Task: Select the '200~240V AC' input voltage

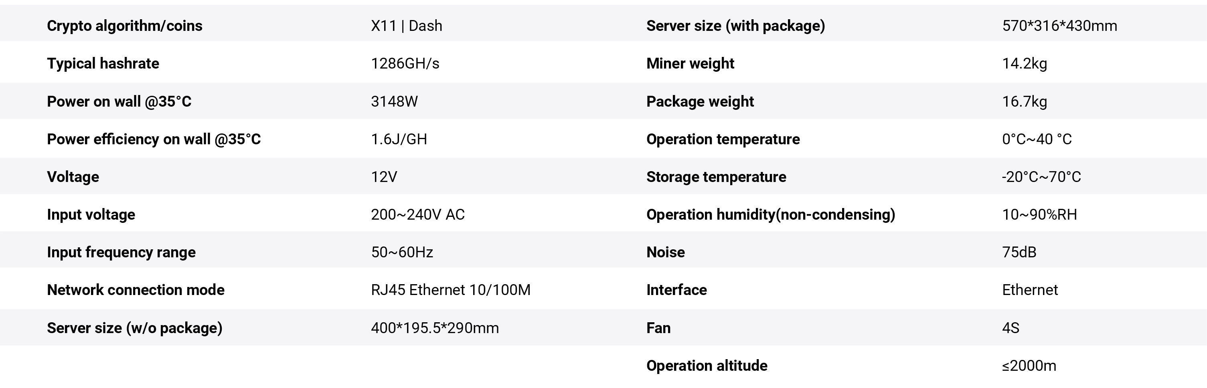Action: coord(417,214)
